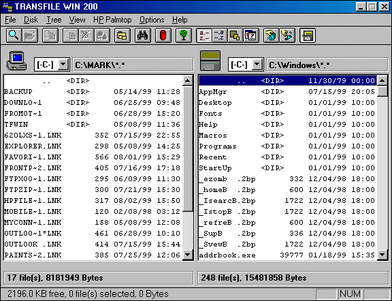
Task: Open the Options menu
Action: (x=152, y=20)
